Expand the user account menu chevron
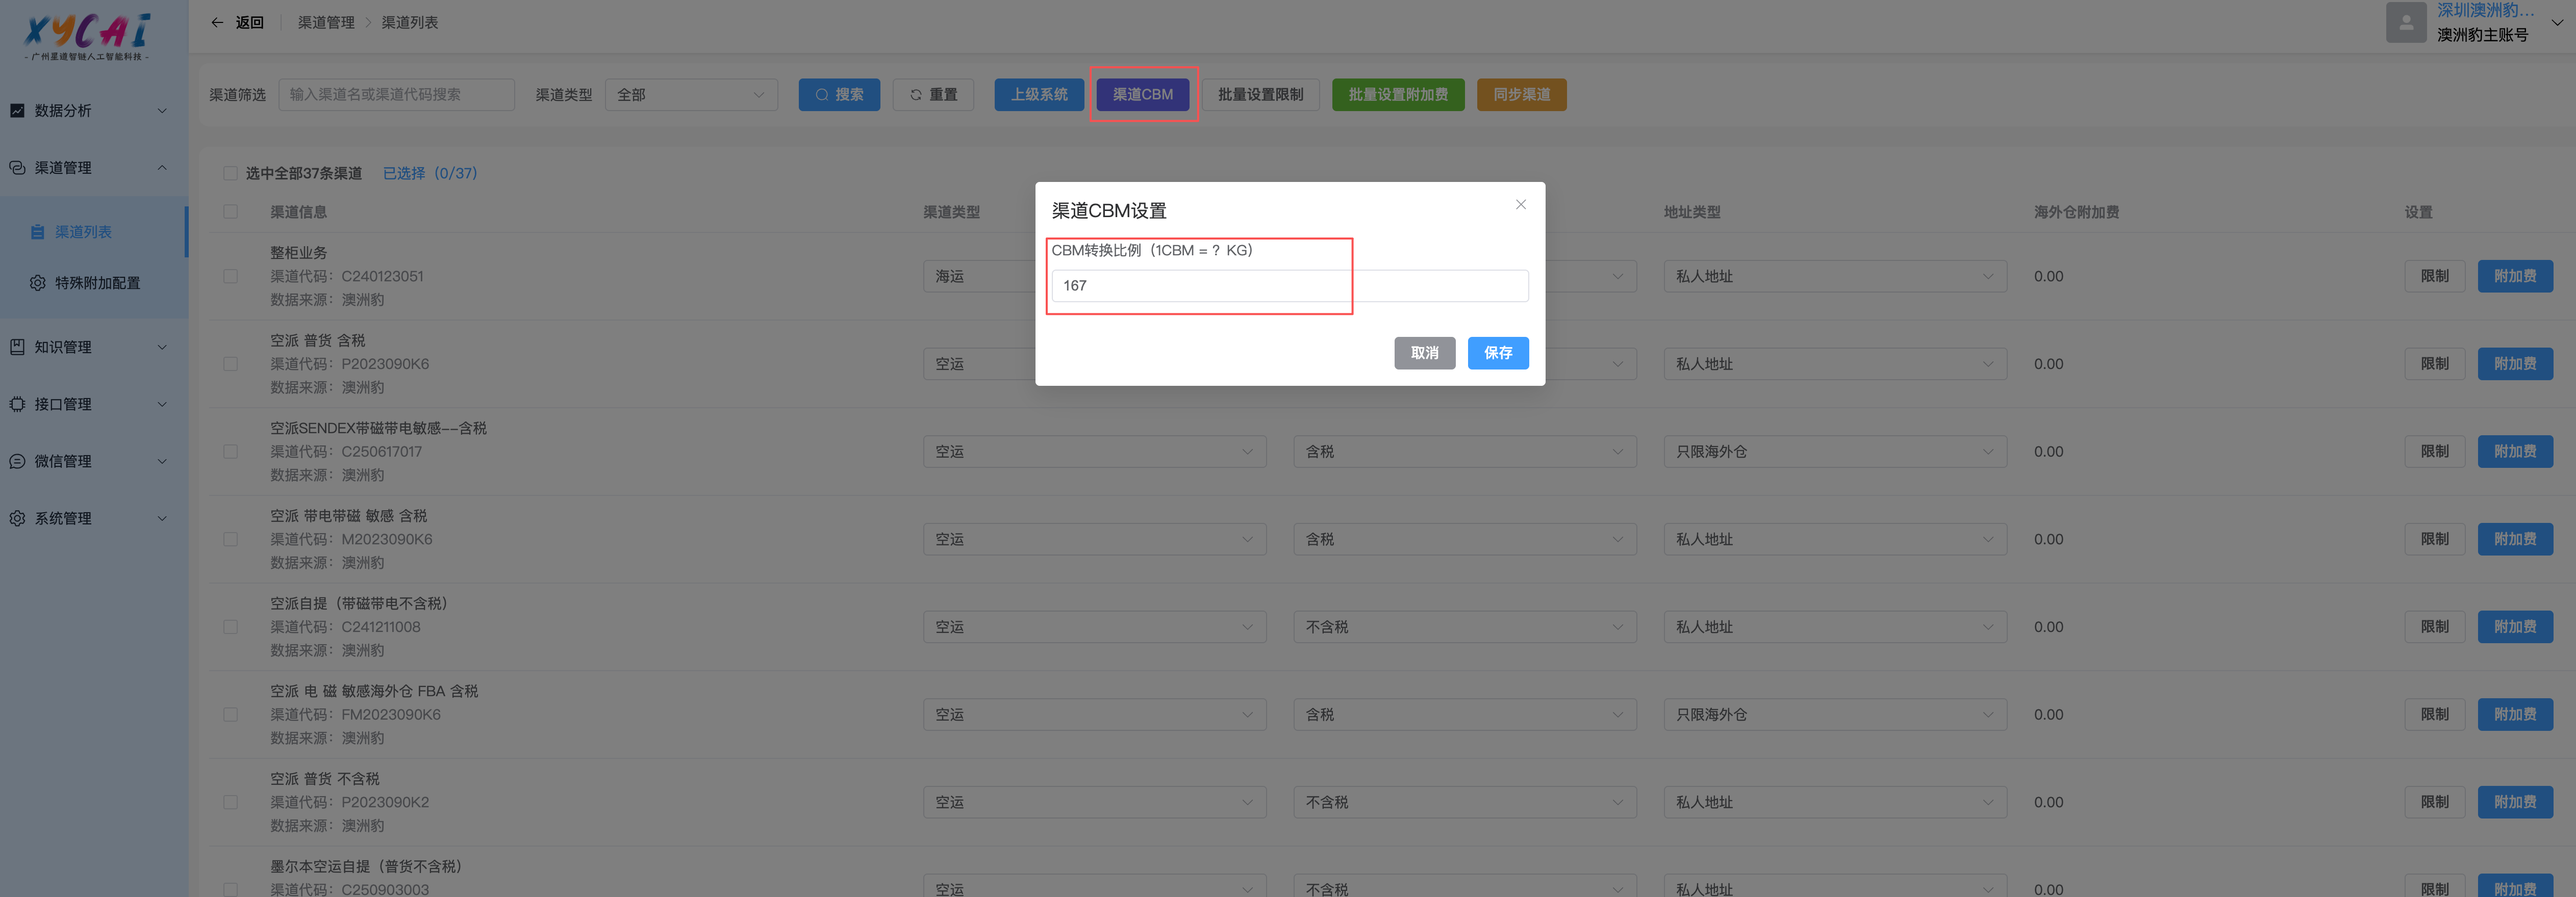This screenshot has width=2576, height=897. (2557, 23)
